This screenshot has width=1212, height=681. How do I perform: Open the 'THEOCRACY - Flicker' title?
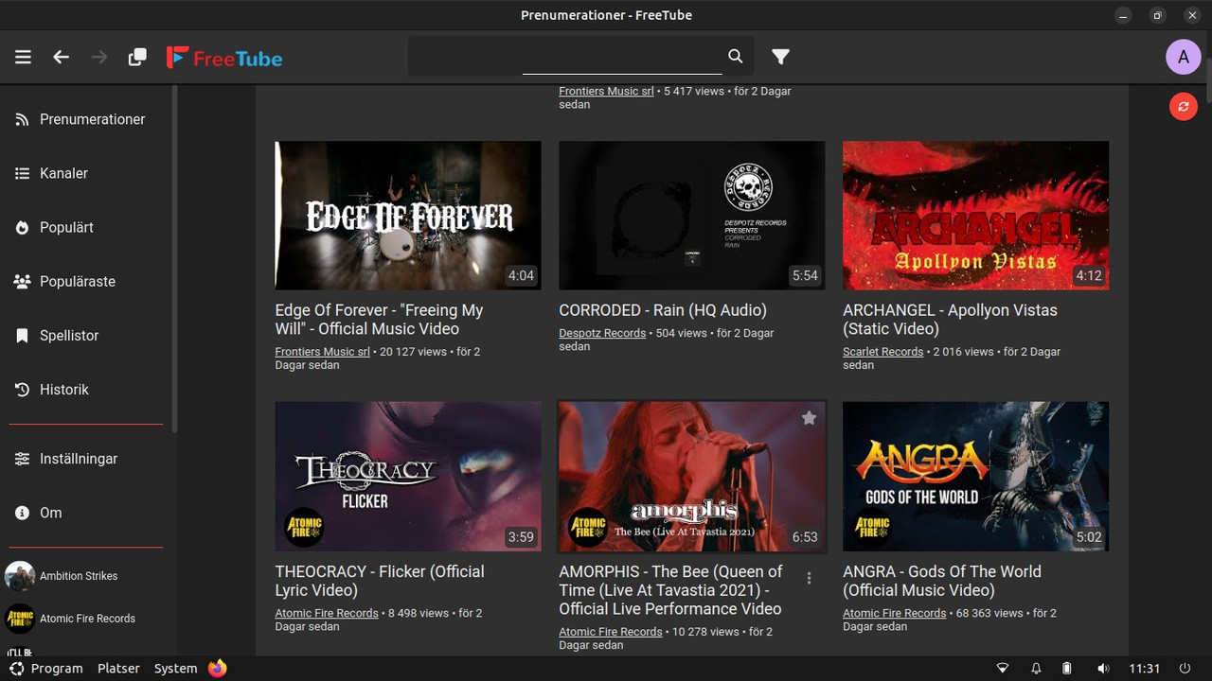click(x=380, y=581)
